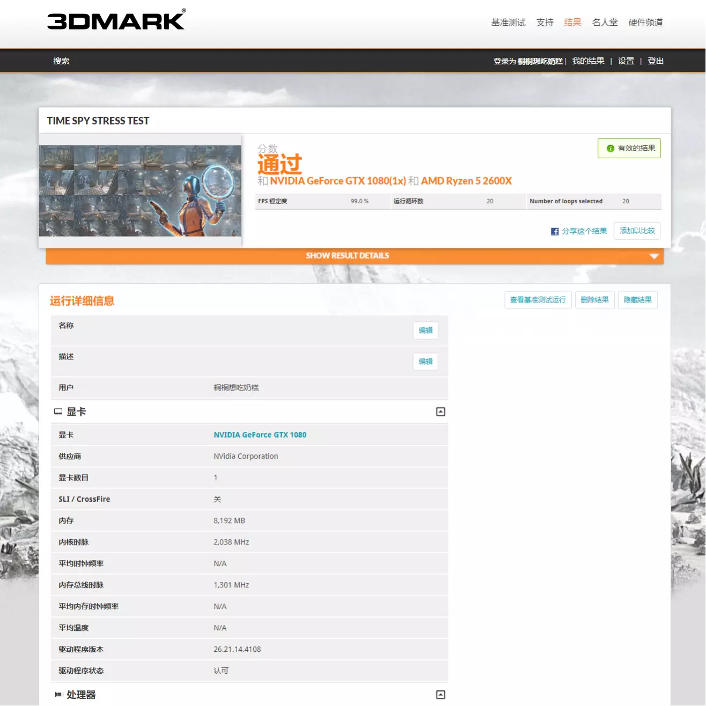The width and height of the screenshot is (706, 706).
Task: Click the SLI / CrossFire label
Action: tap(84, 499)
